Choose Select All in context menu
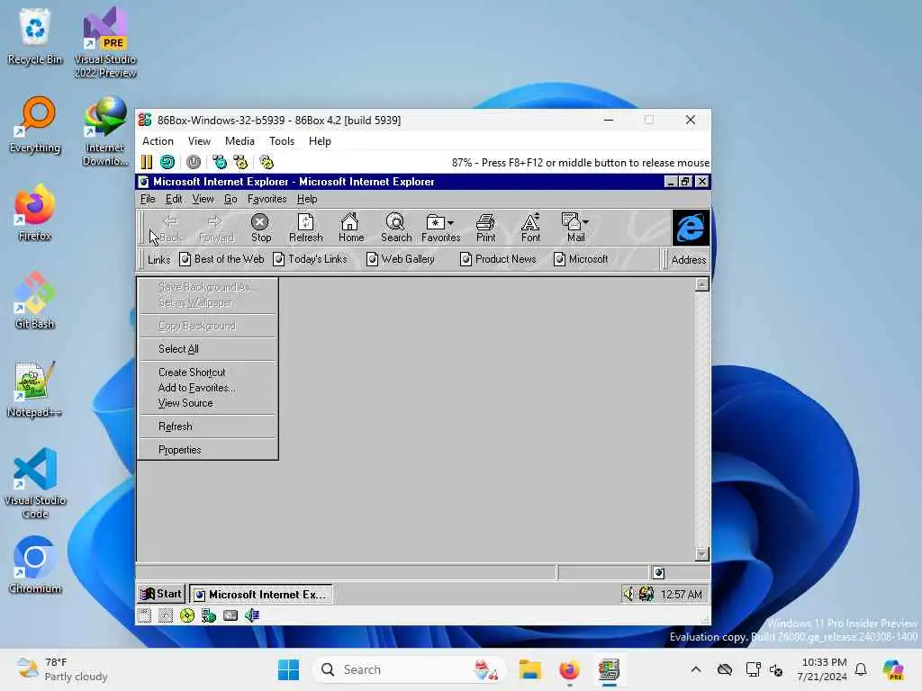The image size is (922, 691). point(208,349)
